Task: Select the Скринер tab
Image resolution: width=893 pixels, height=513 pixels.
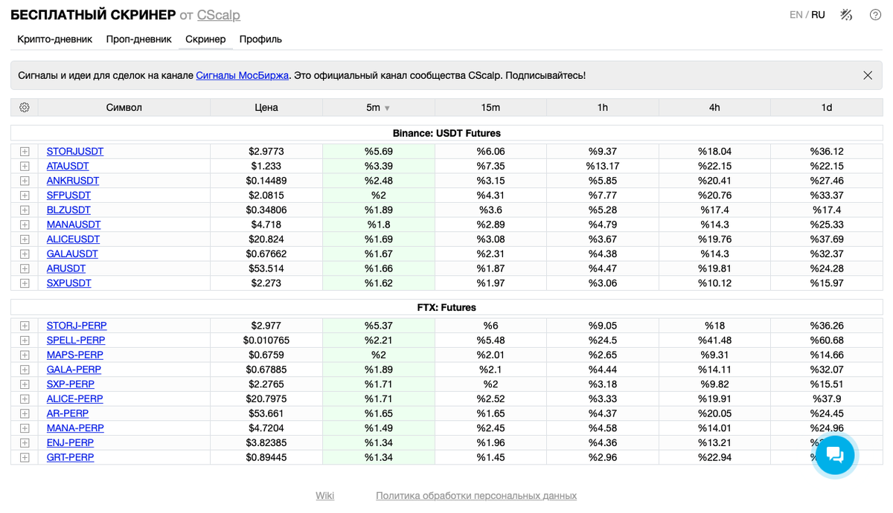Action: [x=205, y=39]
